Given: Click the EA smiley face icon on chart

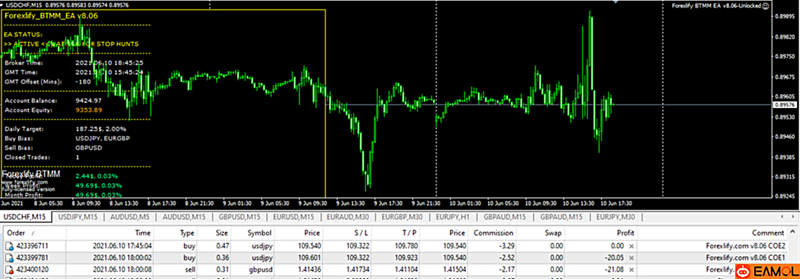Looking at the screenshot, I should click(x=765, y=5).
